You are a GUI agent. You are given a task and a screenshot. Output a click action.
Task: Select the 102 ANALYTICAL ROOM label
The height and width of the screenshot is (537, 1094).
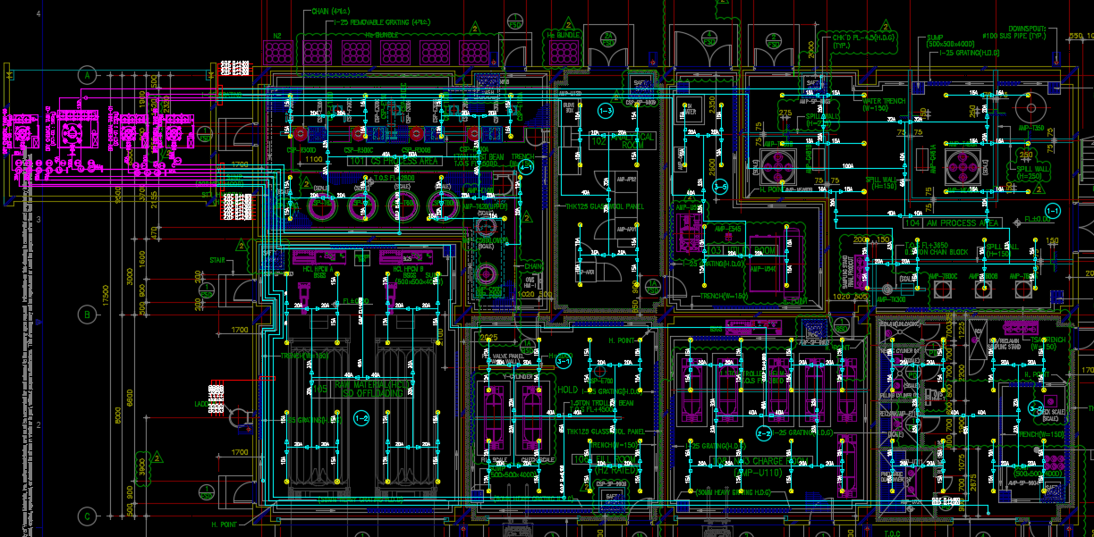point(623,142)
